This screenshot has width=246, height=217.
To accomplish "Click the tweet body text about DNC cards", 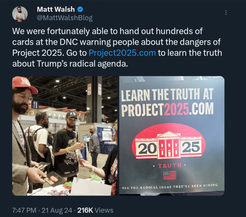I will [x=117, y=47].
